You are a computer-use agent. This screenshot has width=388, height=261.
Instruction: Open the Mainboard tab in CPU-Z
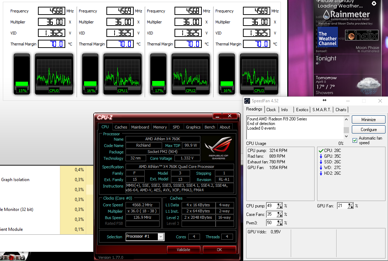click(140, 127)
